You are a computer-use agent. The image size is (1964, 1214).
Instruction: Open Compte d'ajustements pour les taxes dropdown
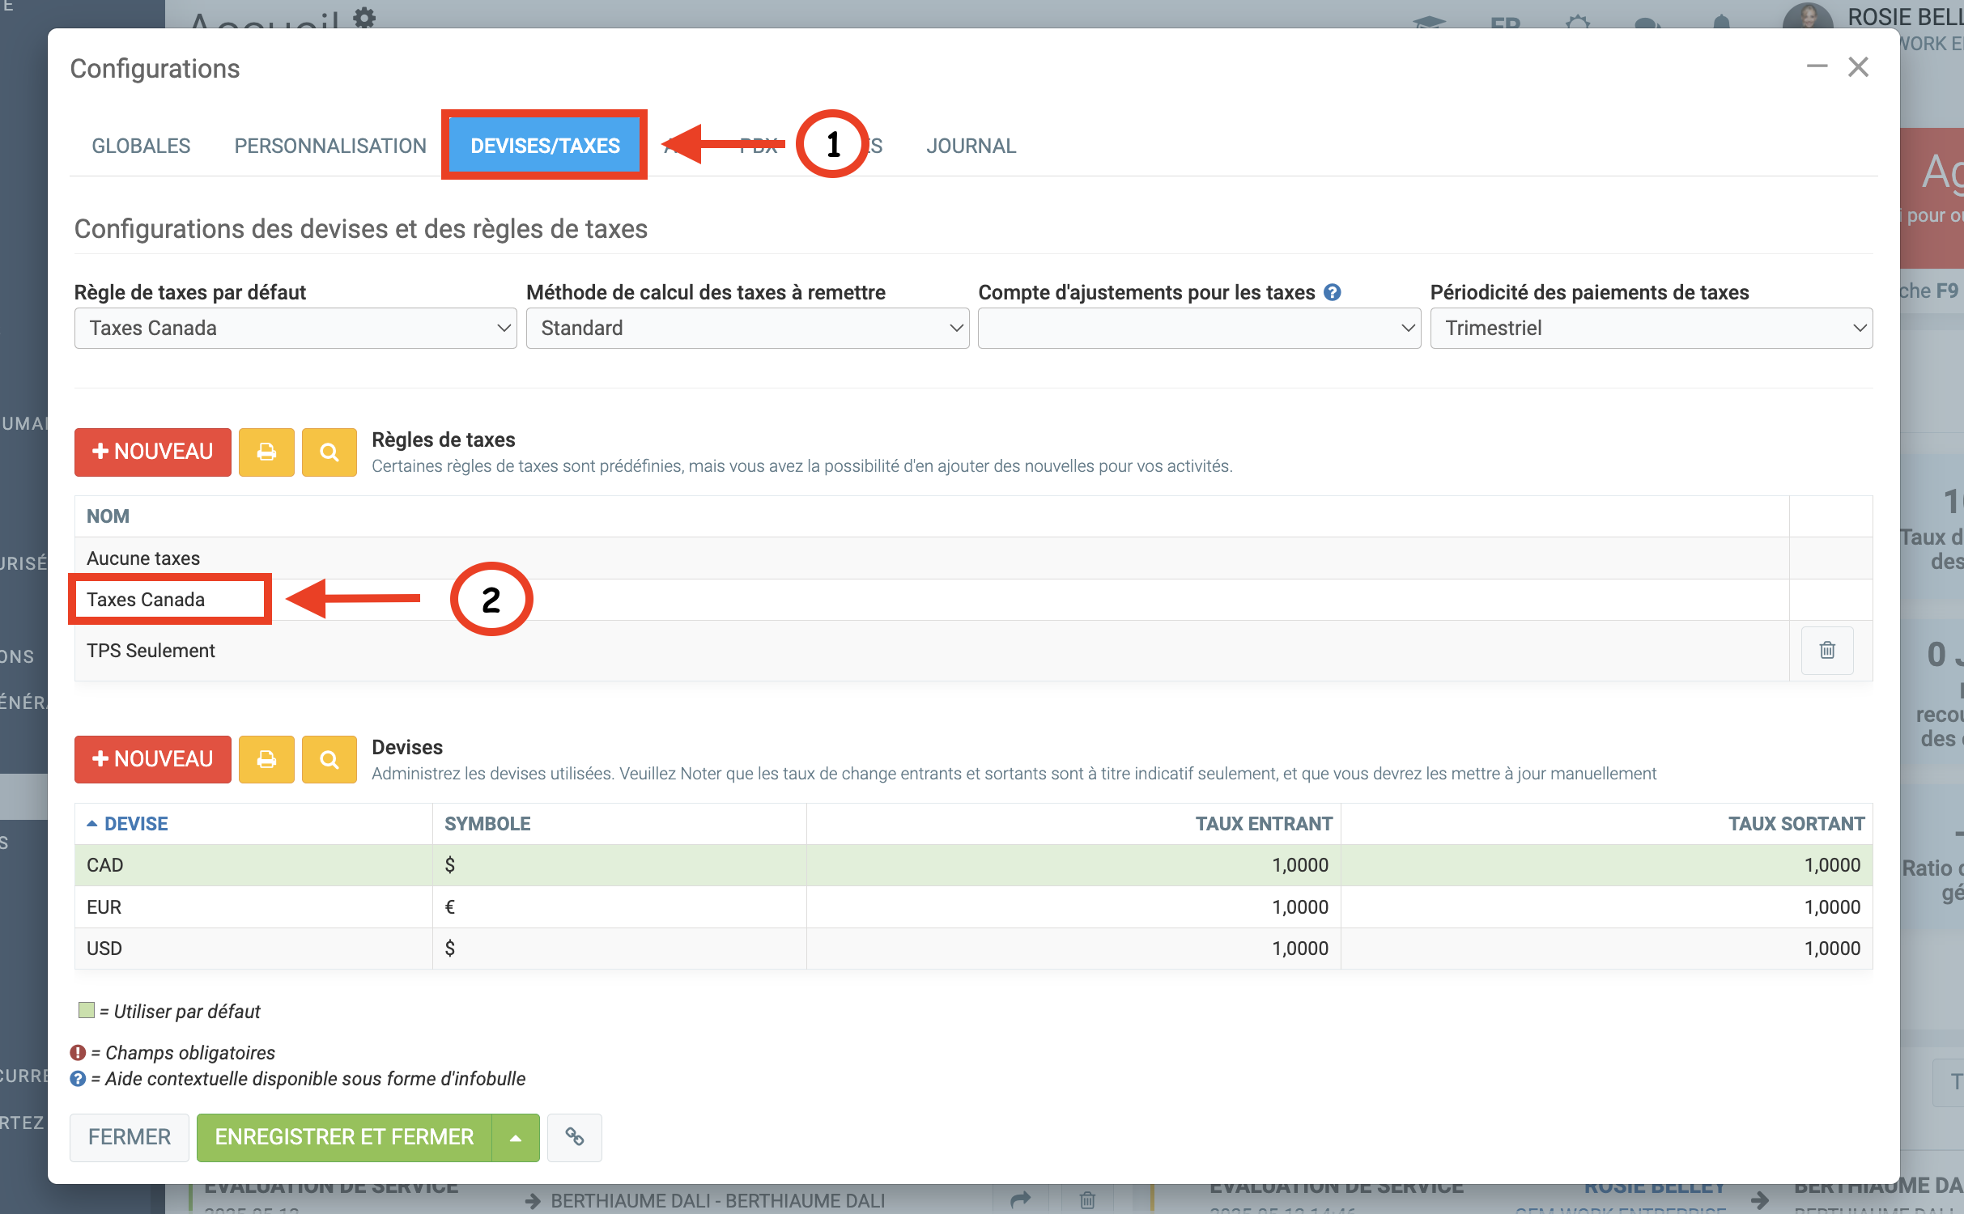point(1198,328)
